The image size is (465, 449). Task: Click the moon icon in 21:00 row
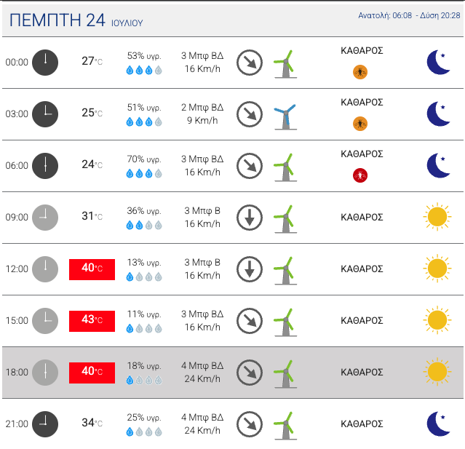click(x=438, y=424)
